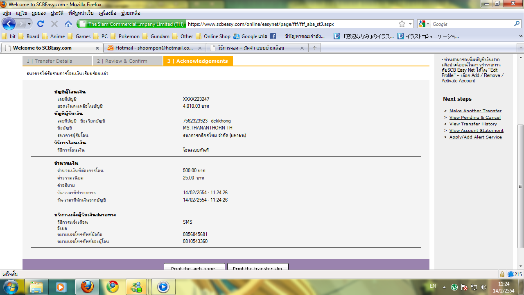Click the Apply/Add Alert Service link
The width and height of the screenshot is (524, 295).
click(476, 137)
